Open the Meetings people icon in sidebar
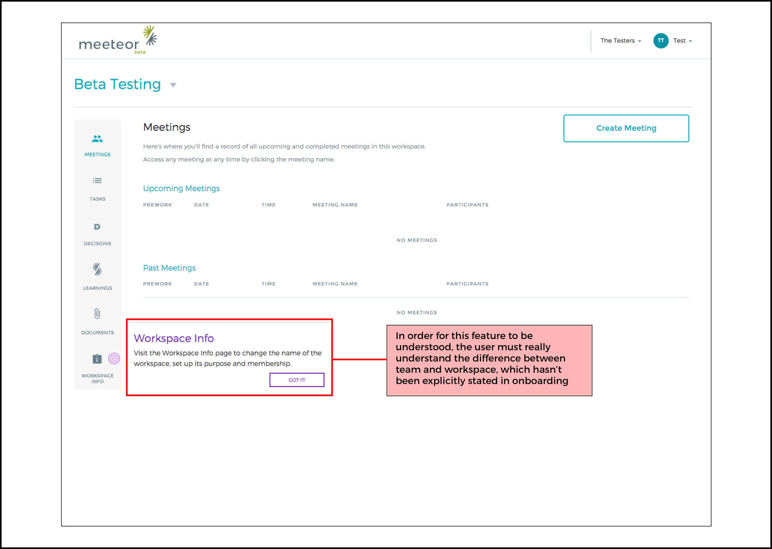The width and height of the screenshot is (772, 549). coord(97,139)
